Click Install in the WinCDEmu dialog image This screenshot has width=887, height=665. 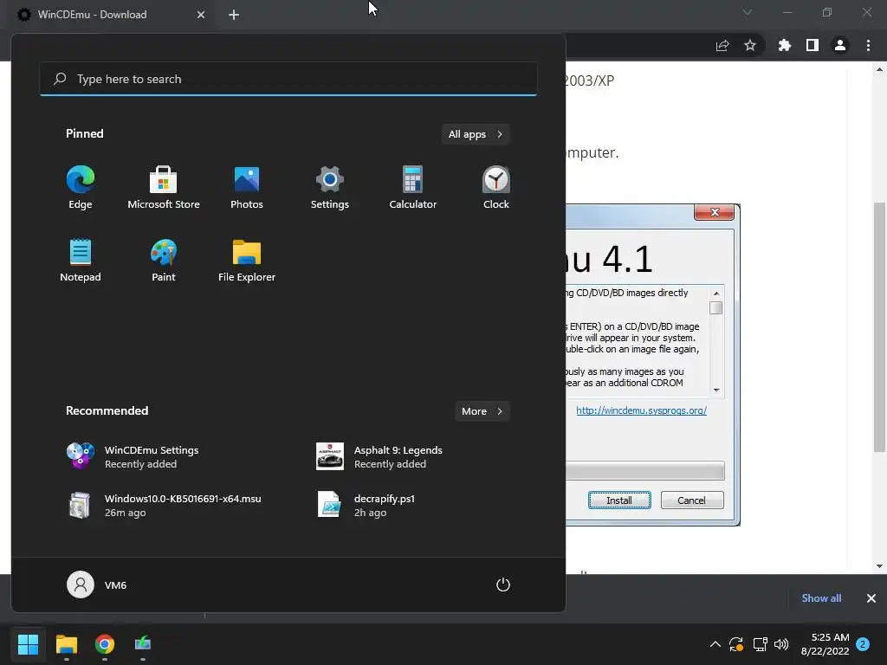click(619, 500)
